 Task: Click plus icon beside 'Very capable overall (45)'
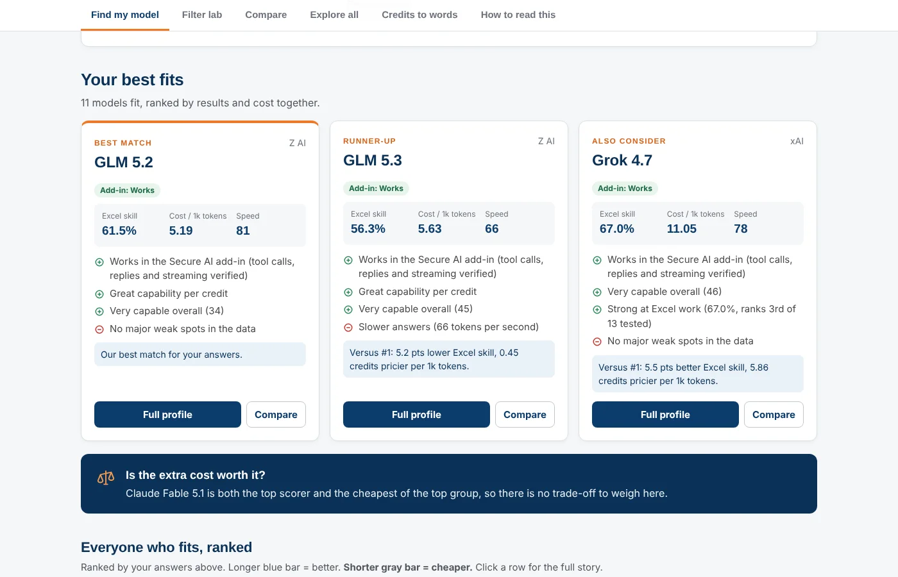348,310
